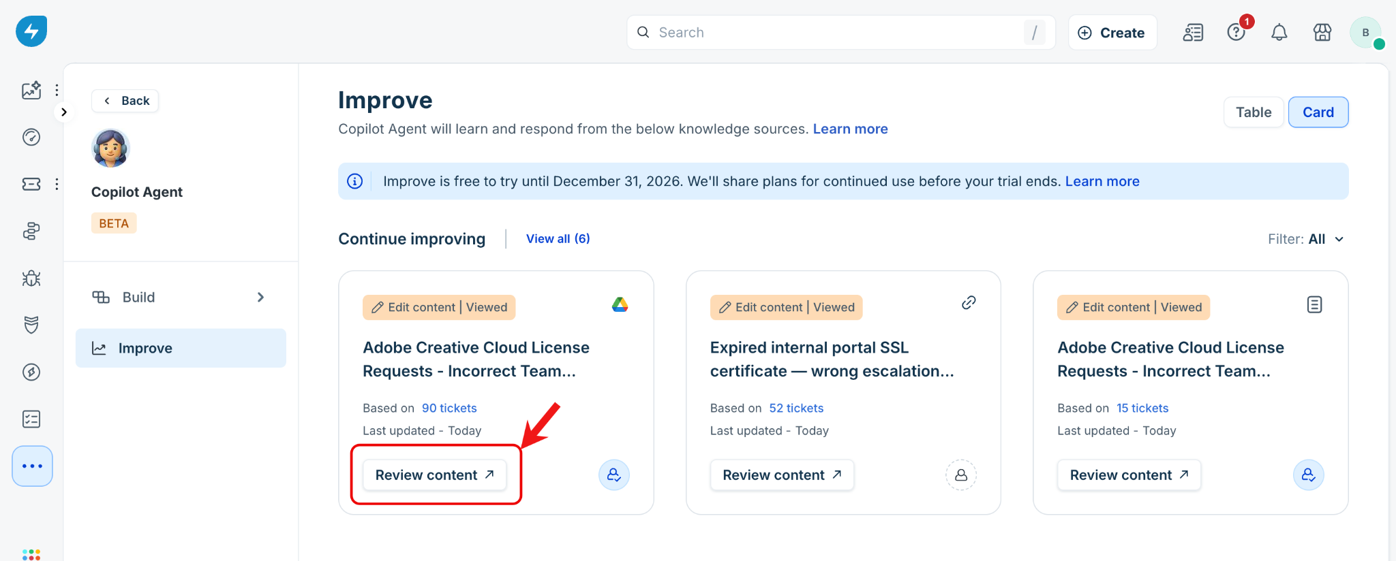Click the Create button
1396x561 pixels.
[1112, 33]
